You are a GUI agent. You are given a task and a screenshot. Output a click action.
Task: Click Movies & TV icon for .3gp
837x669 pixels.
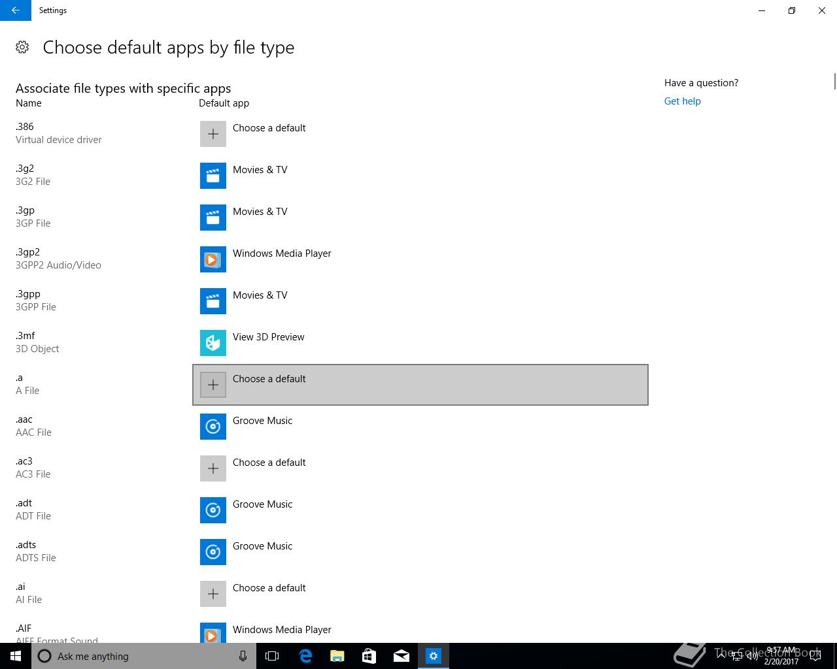[213, 218]
